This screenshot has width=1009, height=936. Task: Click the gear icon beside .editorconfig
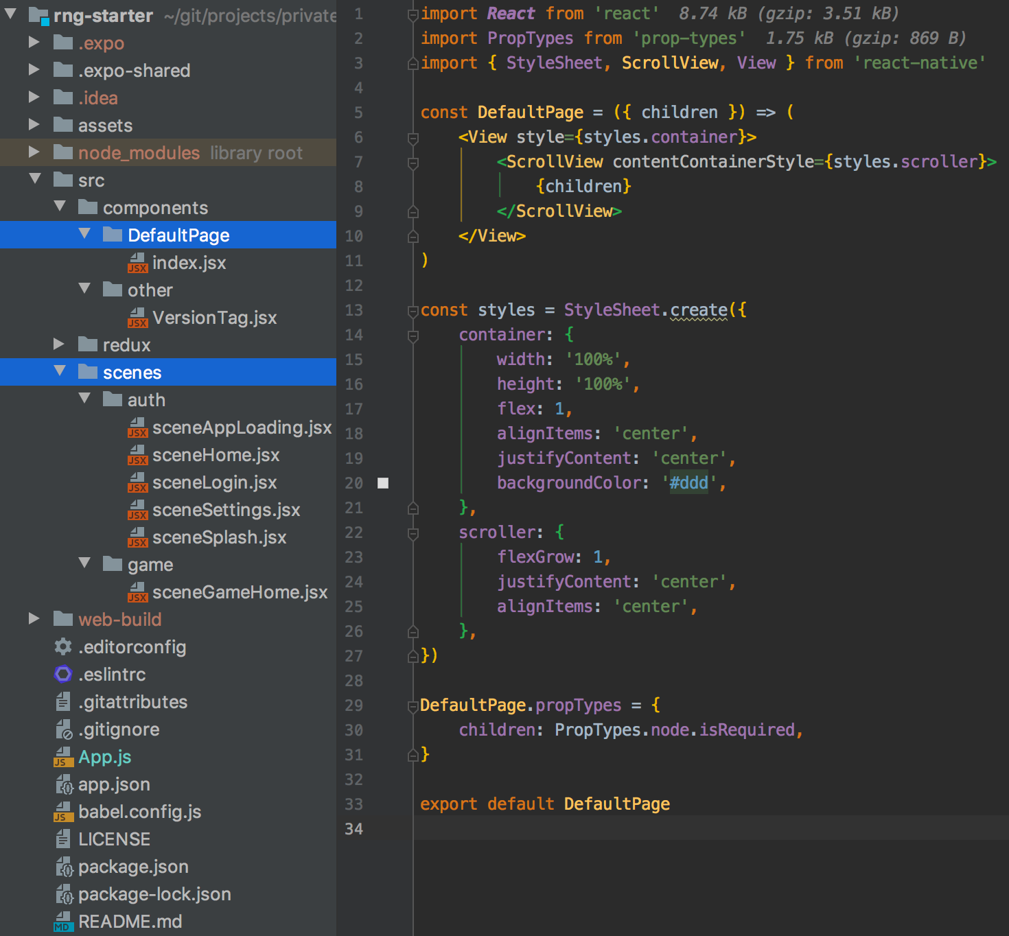pyautogui.click(x=62, y=646)
